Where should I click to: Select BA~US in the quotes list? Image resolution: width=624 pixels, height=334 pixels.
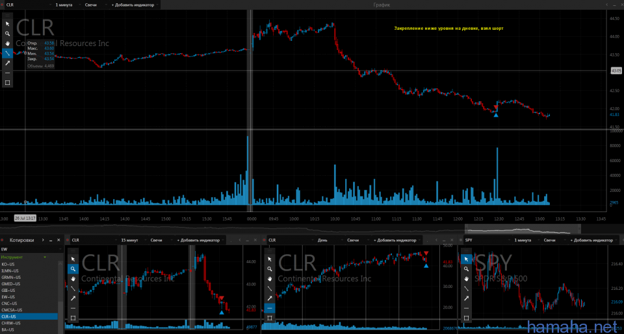[x=29, y=329]
